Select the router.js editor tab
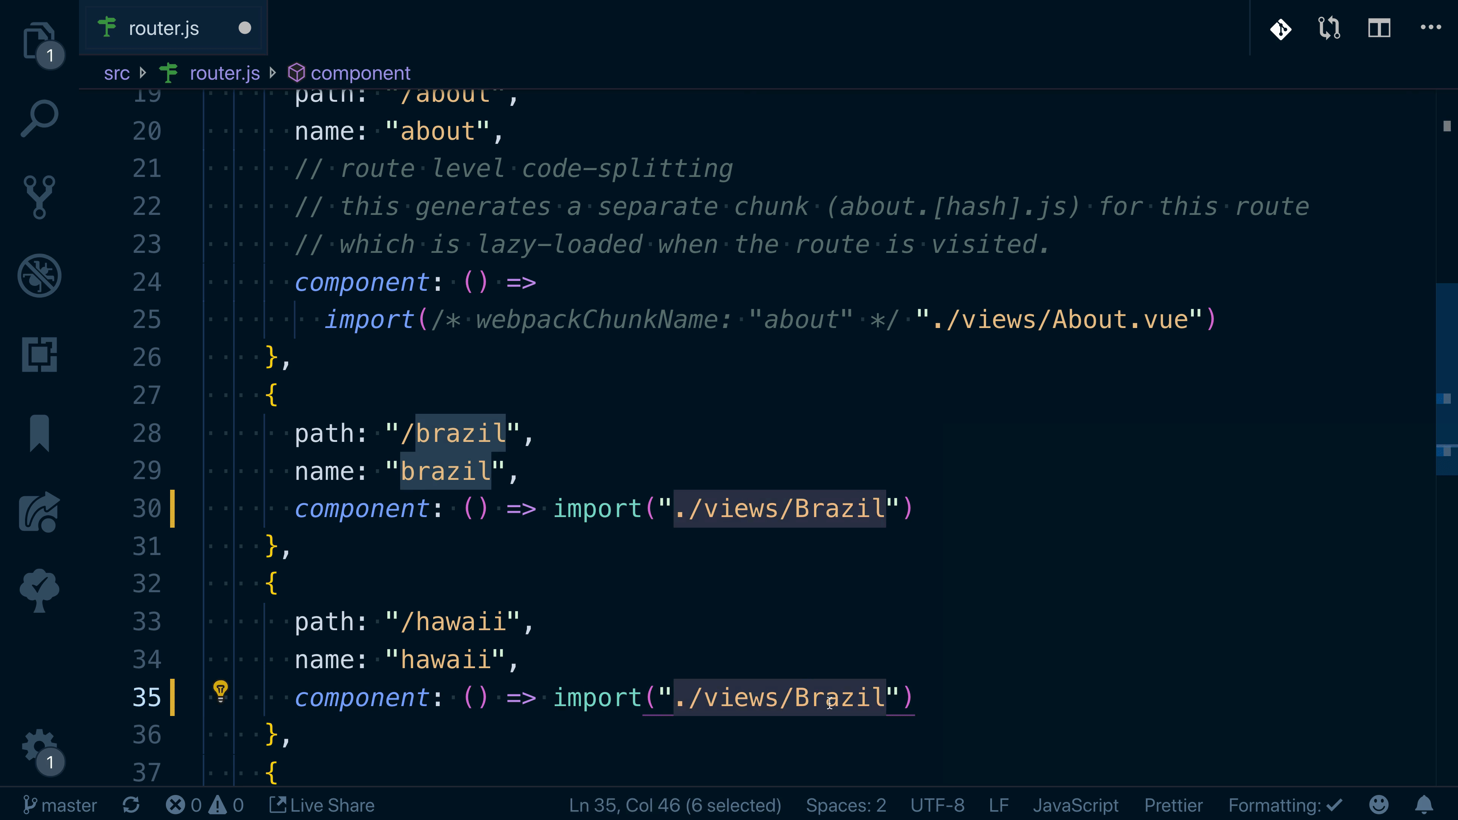Screen dimensions: 1458x820 click(173, 28)
